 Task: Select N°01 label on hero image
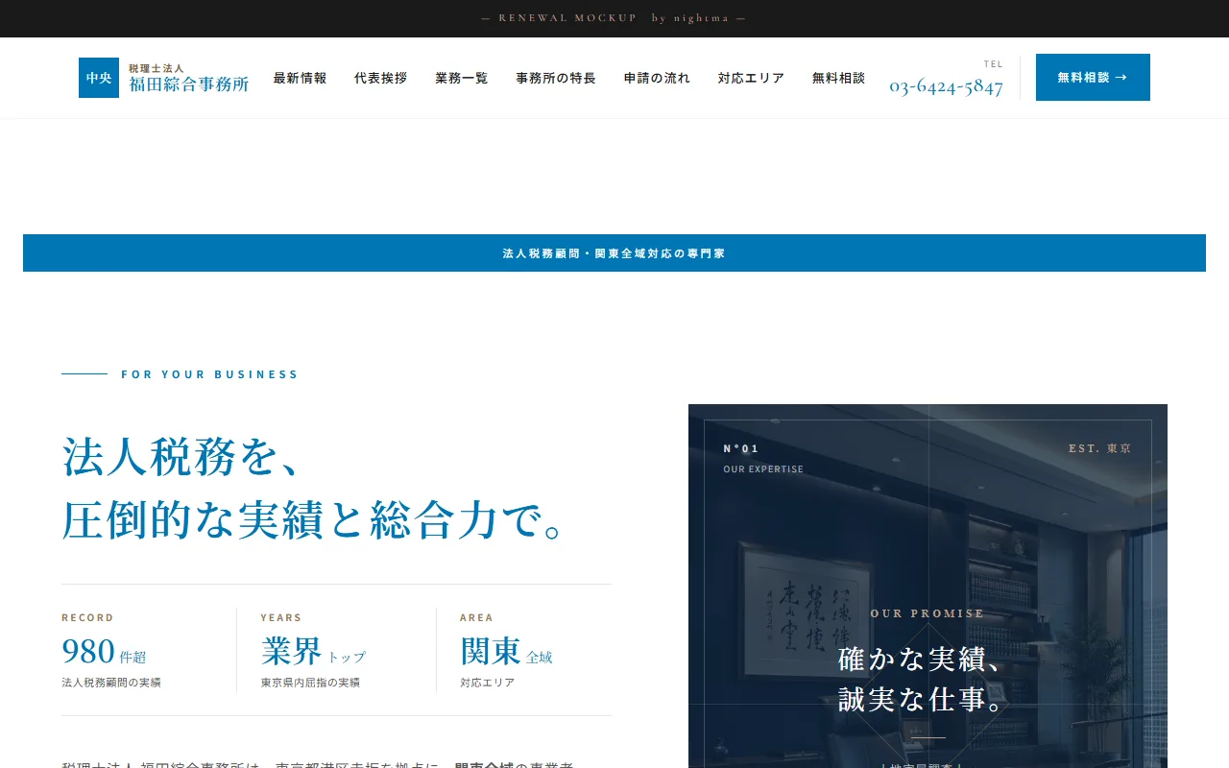pyautogui.click(x=741, y=448)
